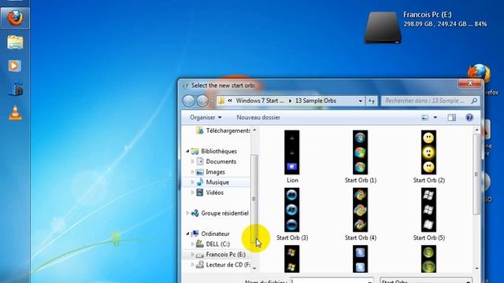Image resolution: width=504 pixels, height=283 pixels.
Task: Open the address bar history dropdown
Action: point(361,101)
